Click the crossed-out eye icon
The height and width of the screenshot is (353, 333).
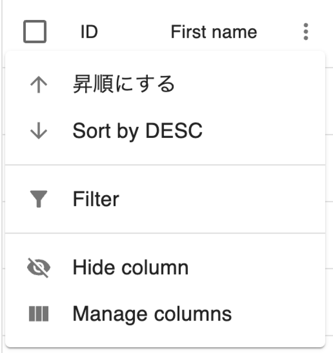tap(39, 268)
